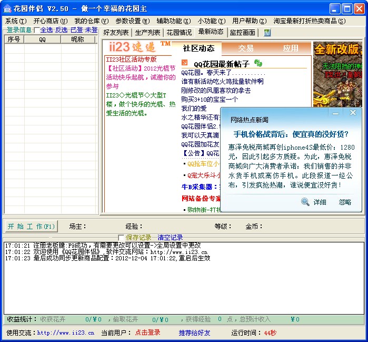The image size is (368, 342).
Task: Minimize the 网络热点新闻 popup
Action: coord(335,113)
